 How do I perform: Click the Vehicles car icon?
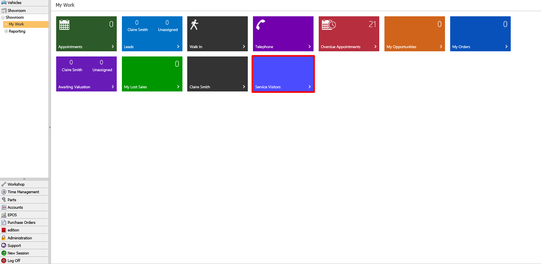(4, 2)
